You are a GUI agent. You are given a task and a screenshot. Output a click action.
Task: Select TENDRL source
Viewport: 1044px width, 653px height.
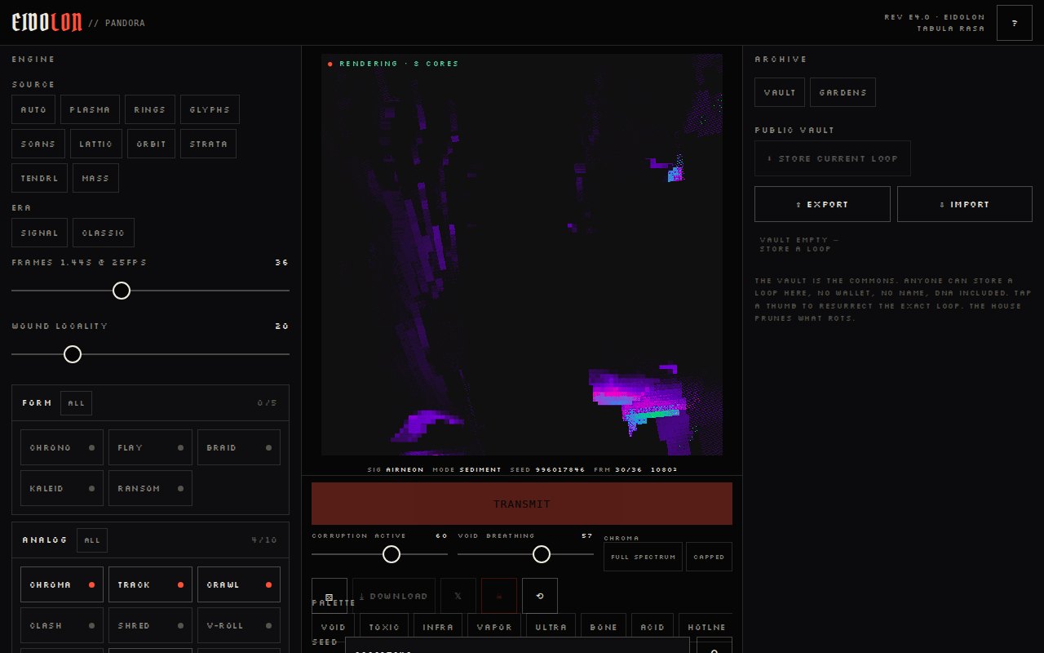[40, 178]
